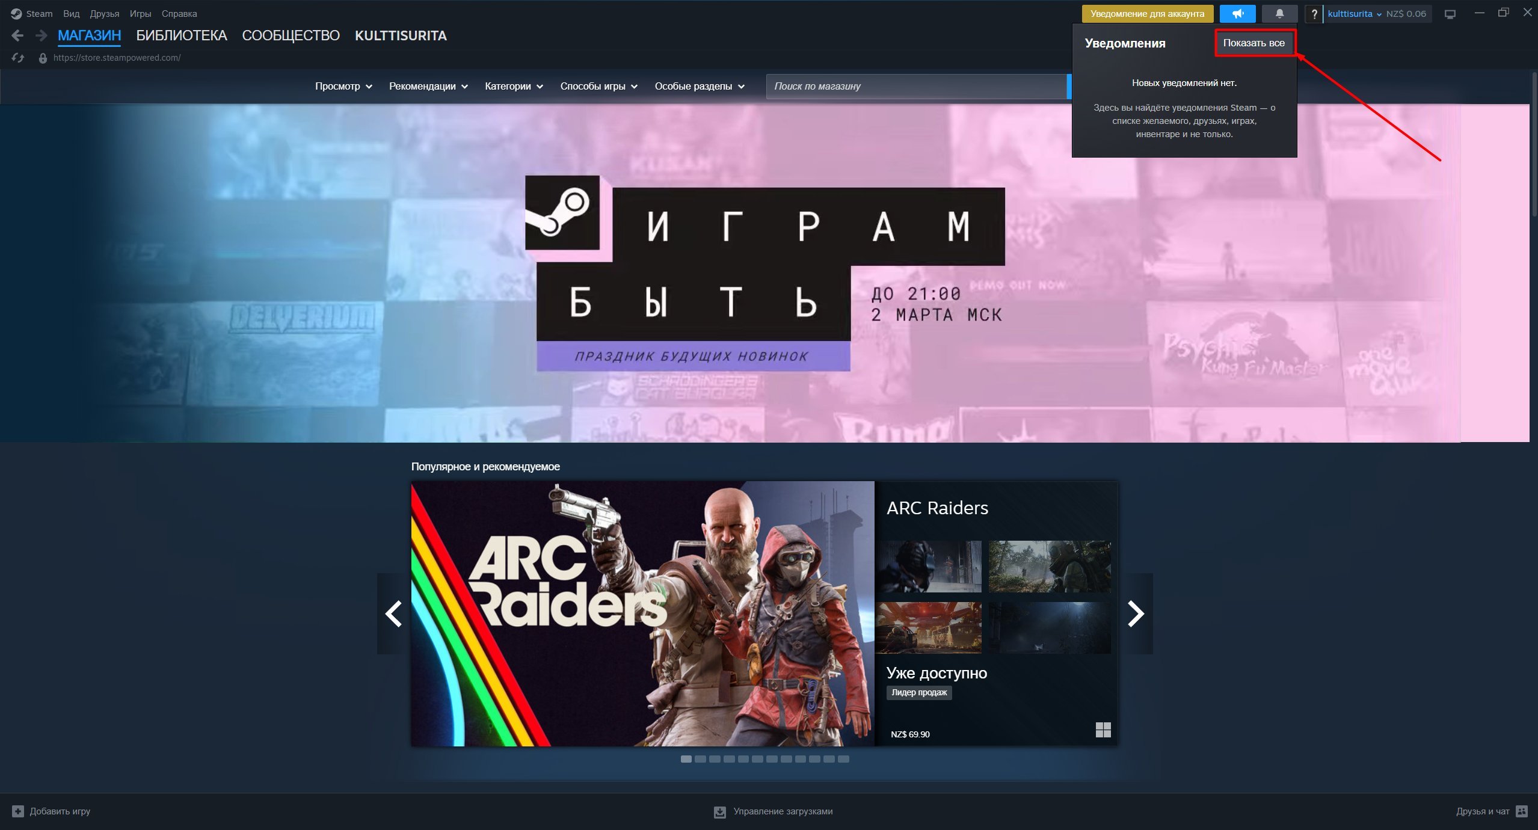
Task: Click the Уже доступно label
Action: click(x=937, y=673)
